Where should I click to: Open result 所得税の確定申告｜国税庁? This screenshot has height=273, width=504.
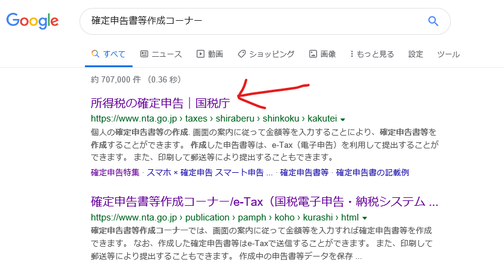(161, 103)
